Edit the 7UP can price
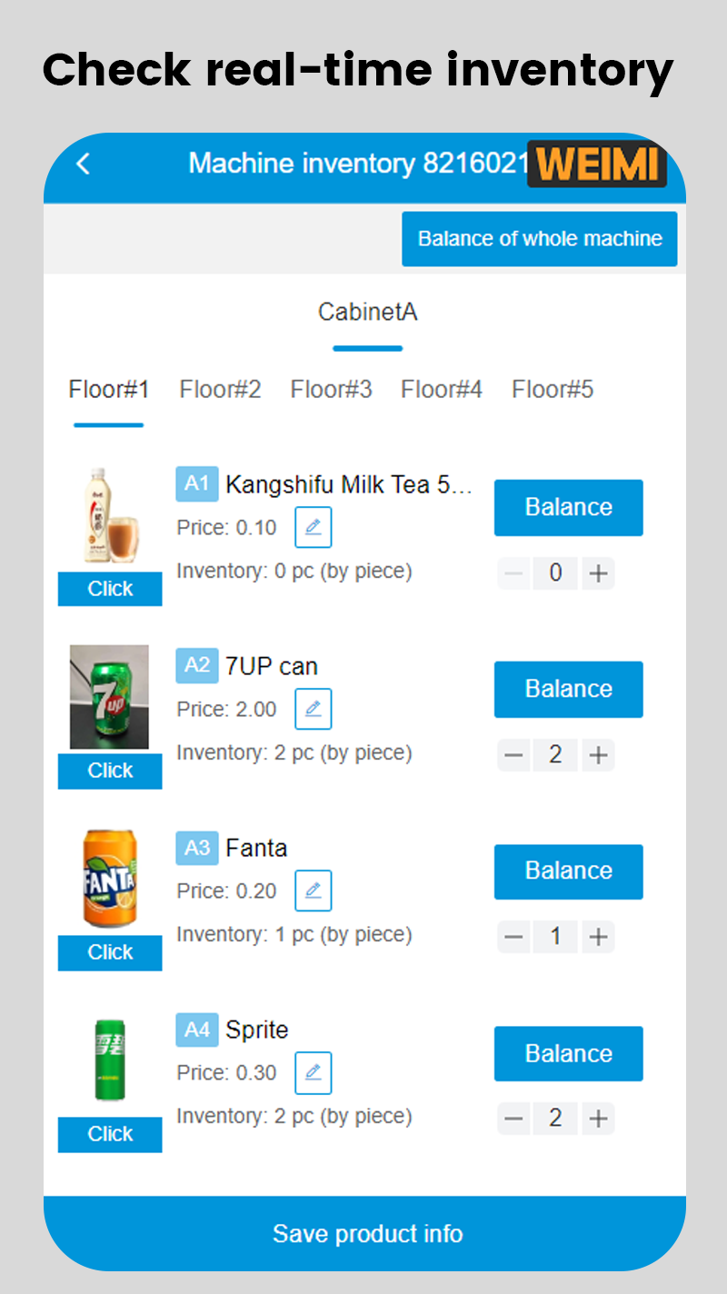Screen dimensions: 727x1294 [313, 710]
